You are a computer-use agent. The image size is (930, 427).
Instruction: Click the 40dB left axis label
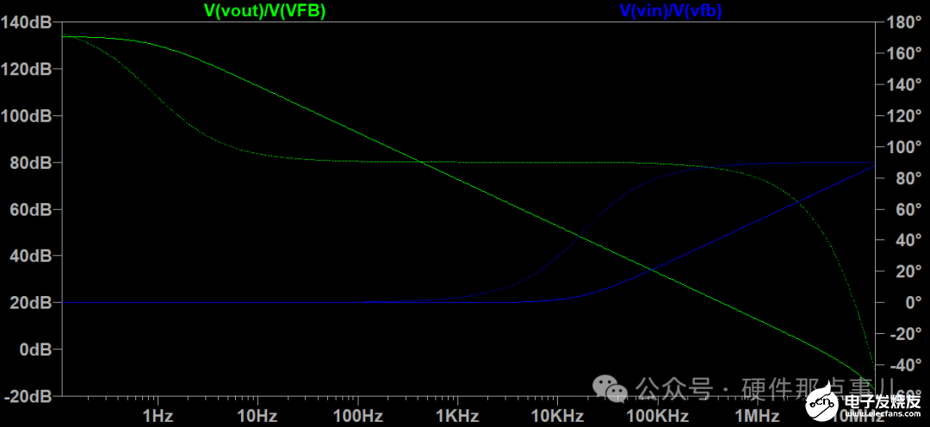(29, 257)
